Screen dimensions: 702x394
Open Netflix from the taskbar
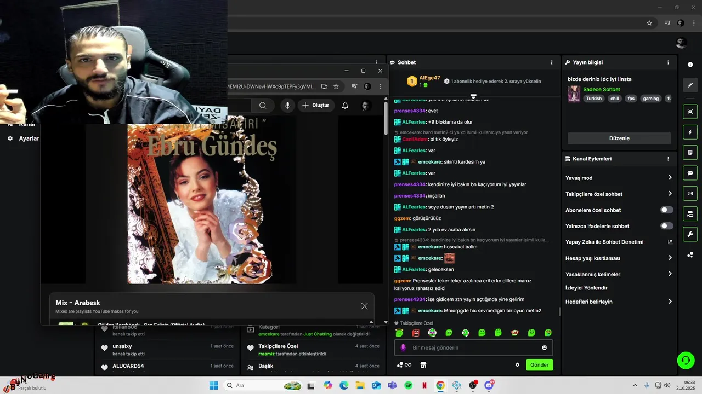(x=424, y=385)
